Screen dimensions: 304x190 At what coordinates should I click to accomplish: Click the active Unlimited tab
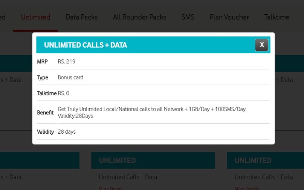click(35, 17)
